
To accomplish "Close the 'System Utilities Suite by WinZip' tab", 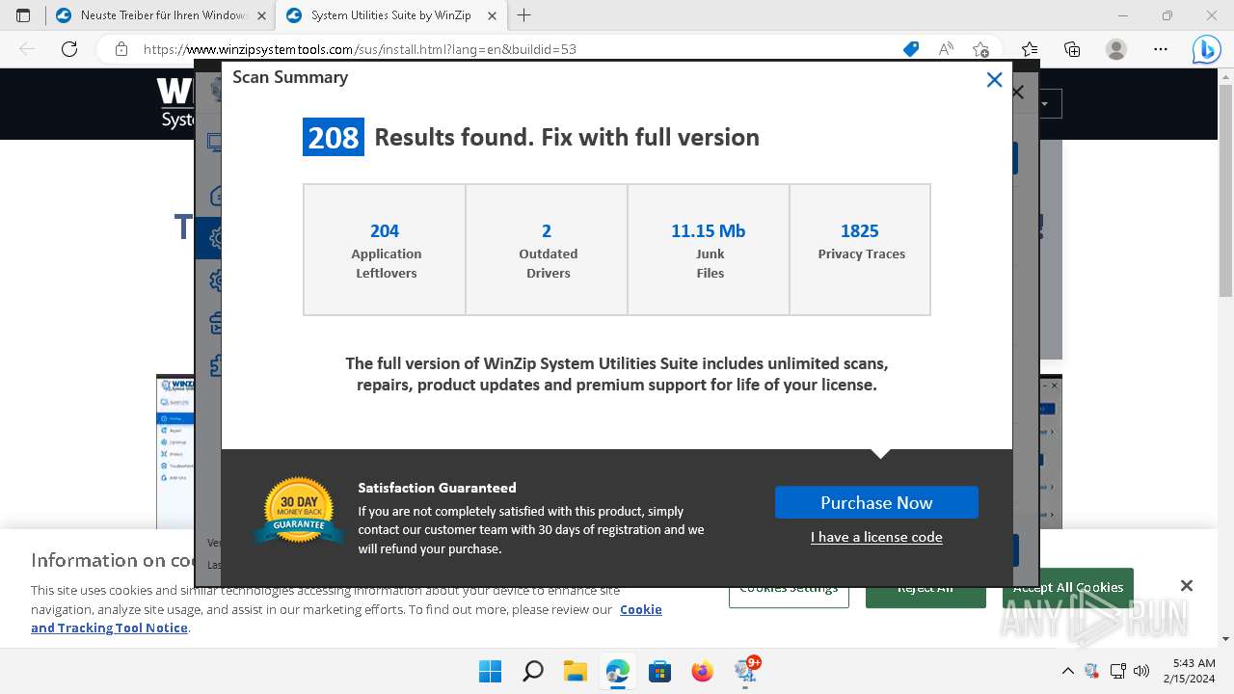I will (494, 15).
